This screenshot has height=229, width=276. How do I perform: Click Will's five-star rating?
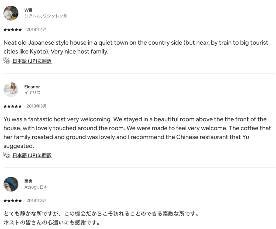point(13,30)
